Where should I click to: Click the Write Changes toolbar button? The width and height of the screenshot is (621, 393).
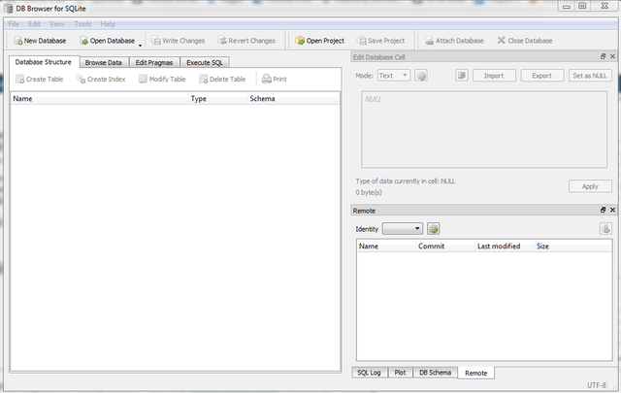[179, 41]
